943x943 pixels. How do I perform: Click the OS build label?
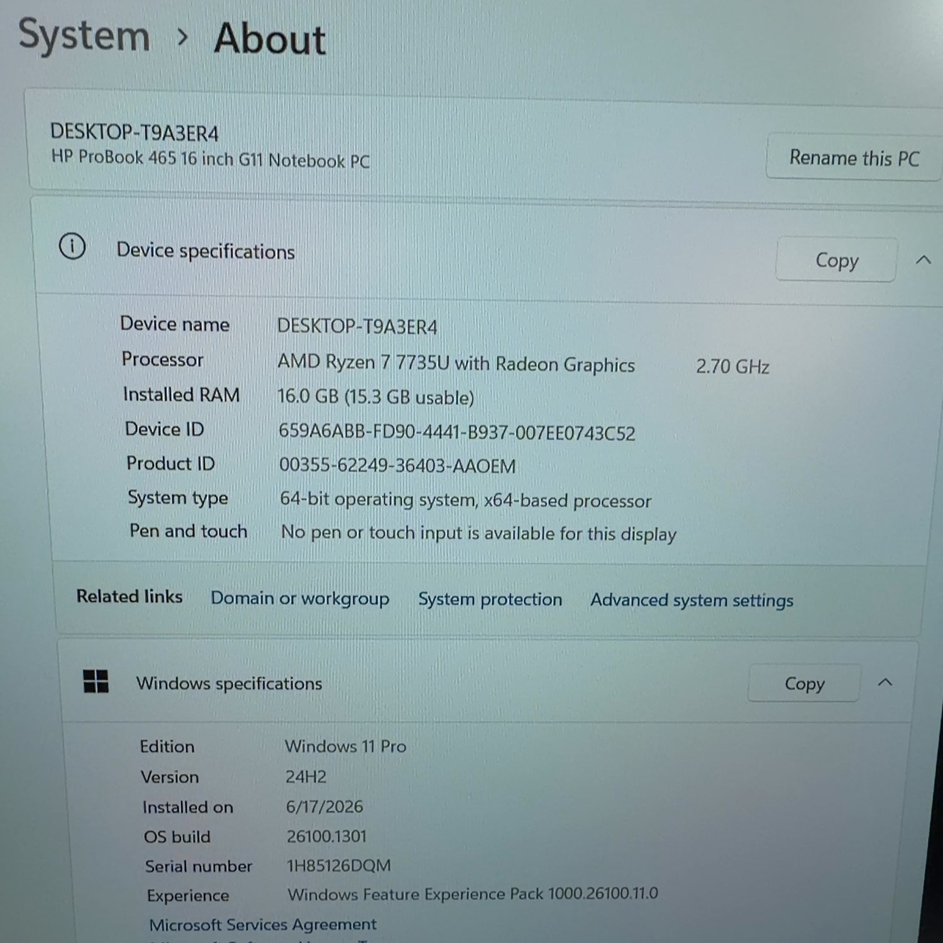click(x=177, y=837)
